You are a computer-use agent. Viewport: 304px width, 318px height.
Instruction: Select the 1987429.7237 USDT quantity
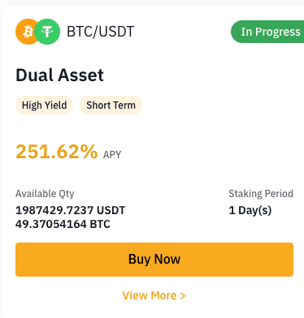point(70,210)
